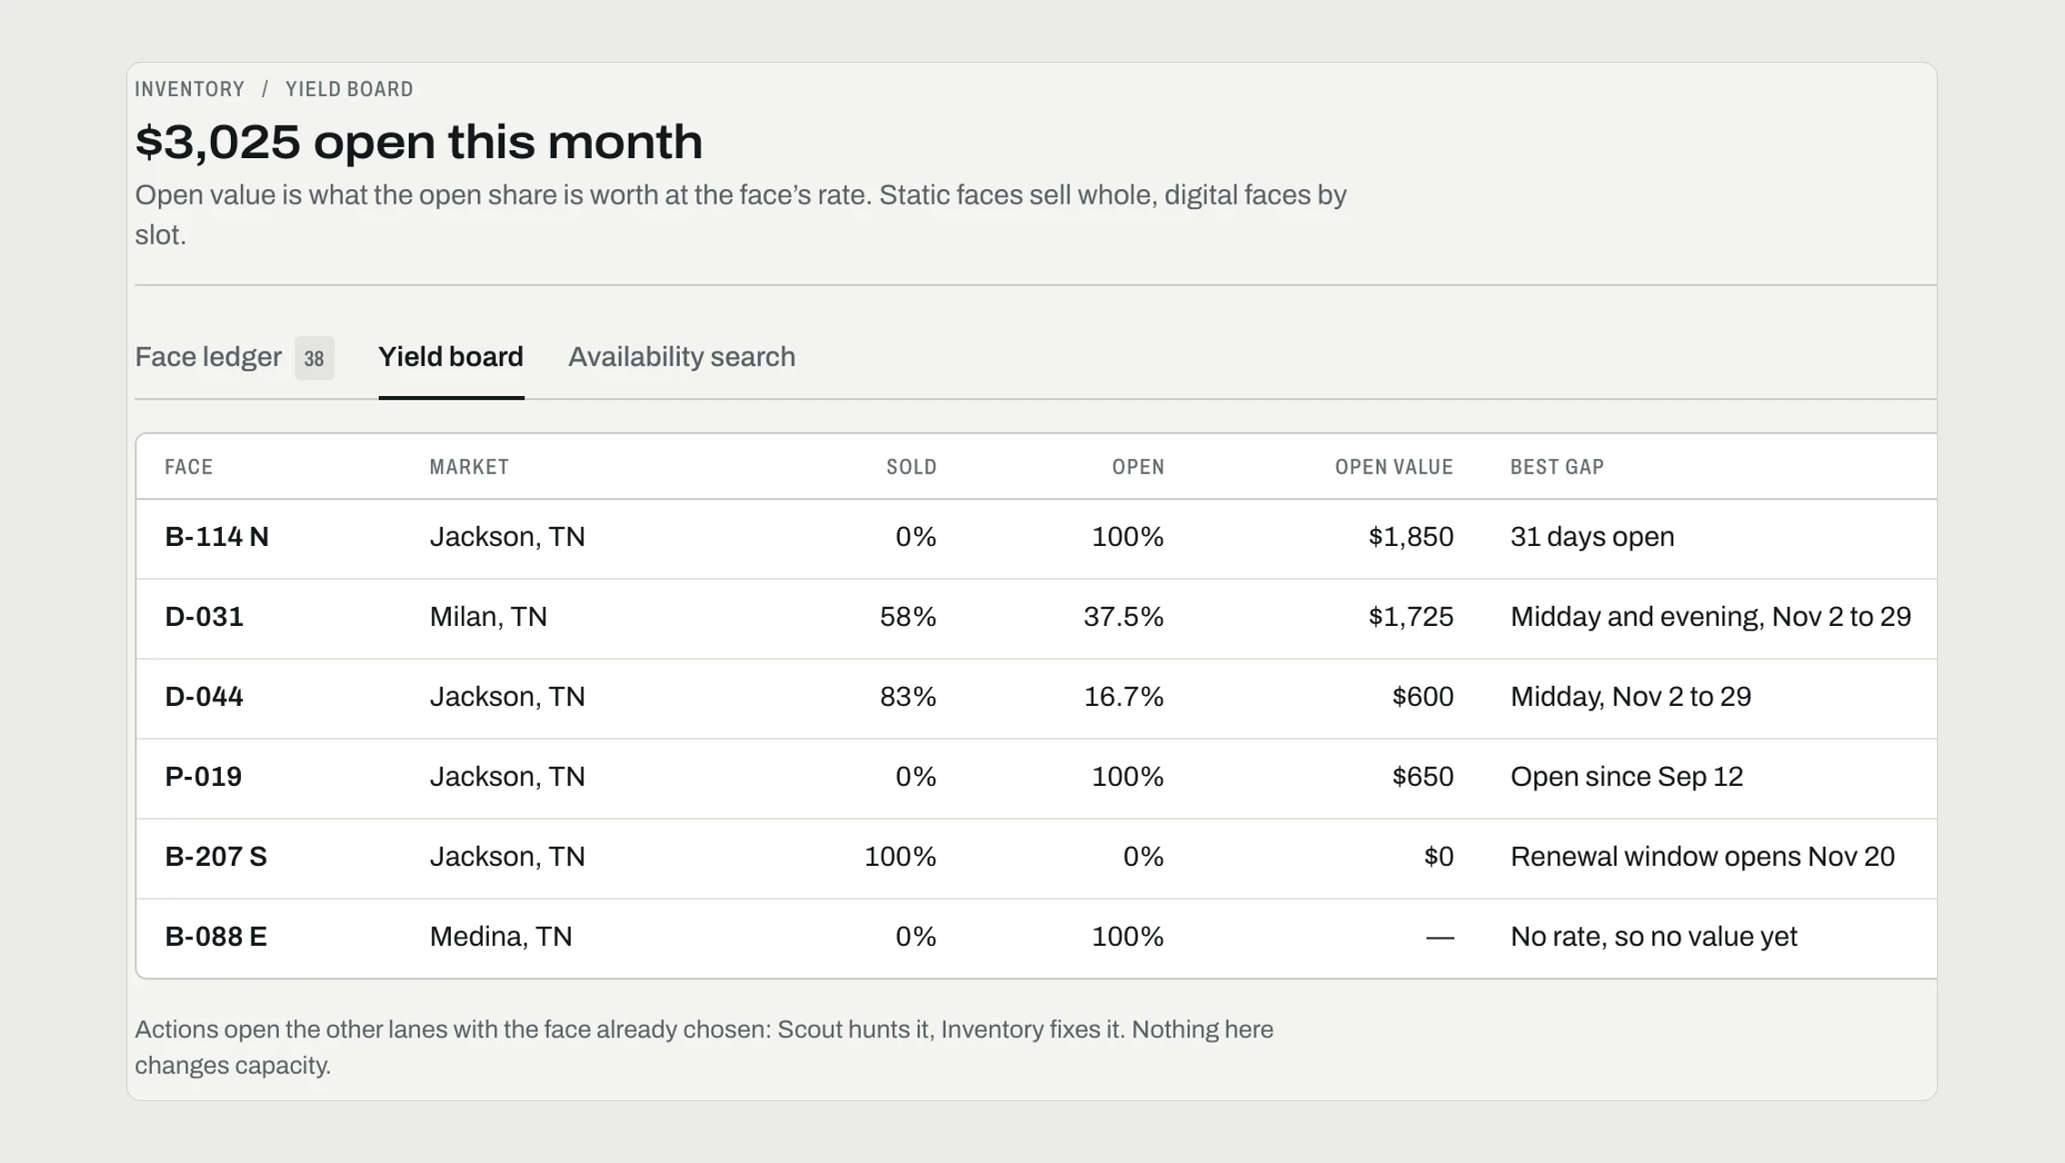Viewport: 2065px width, 1163px height.
Task: Sort by the Open Value column header
Action: [x=1393, y=467]
